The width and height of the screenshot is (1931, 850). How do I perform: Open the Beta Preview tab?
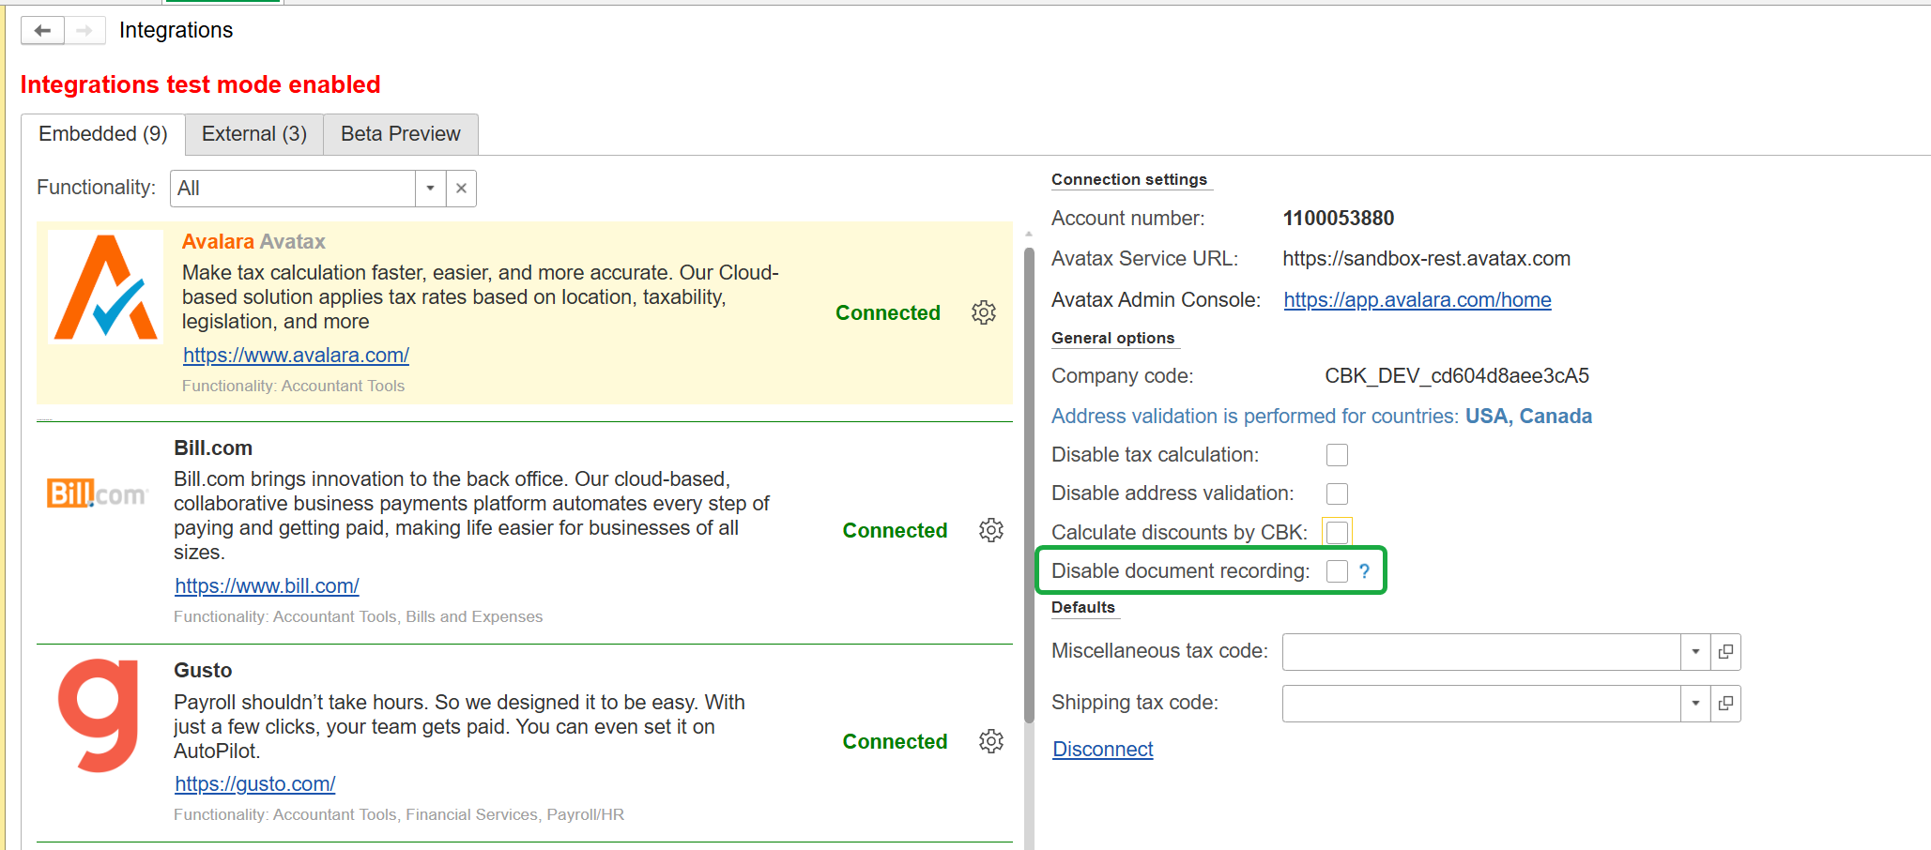point(400,134)
